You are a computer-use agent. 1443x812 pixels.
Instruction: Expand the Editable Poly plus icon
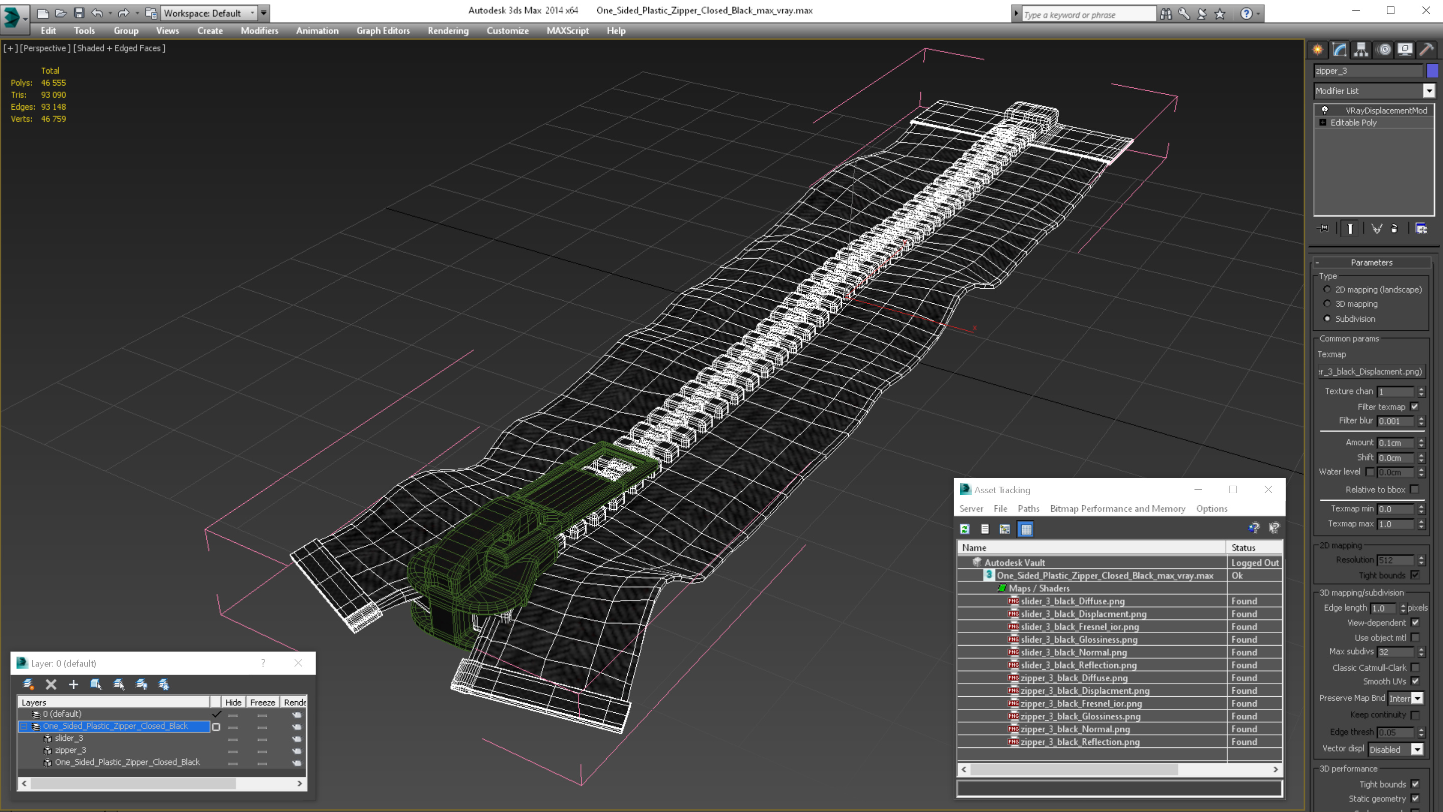point(1323,122)
